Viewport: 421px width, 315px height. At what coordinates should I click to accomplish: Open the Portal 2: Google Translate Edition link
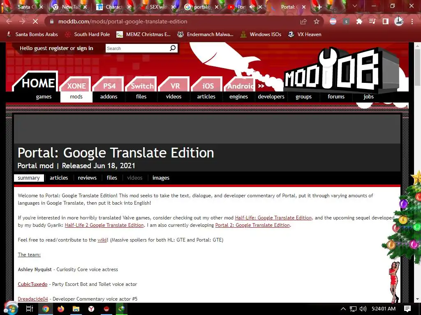point(252,225)
